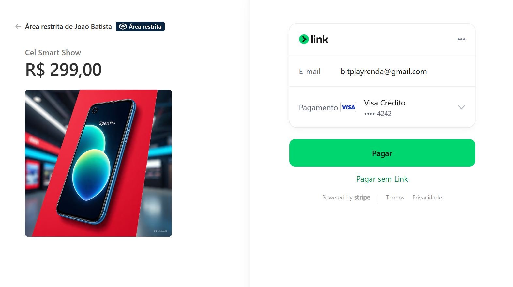
Task: Open the Privacidade link
Action: tap(427, 198)
